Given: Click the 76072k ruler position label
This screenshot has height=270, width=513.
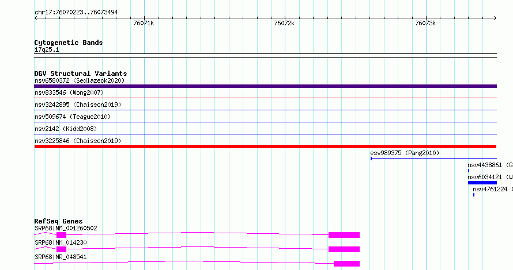Looking at the screenshot, I should [284, 23].
